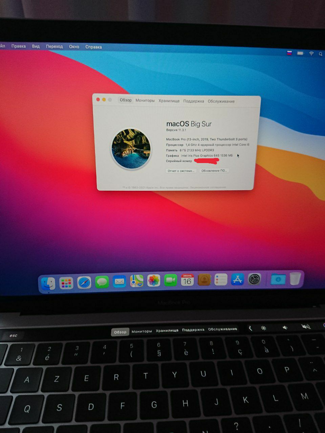Tap the volume speaker icon on Touch Bar
Image resolution: width=325 pixels, height=433 pixels.
point(285,327)
